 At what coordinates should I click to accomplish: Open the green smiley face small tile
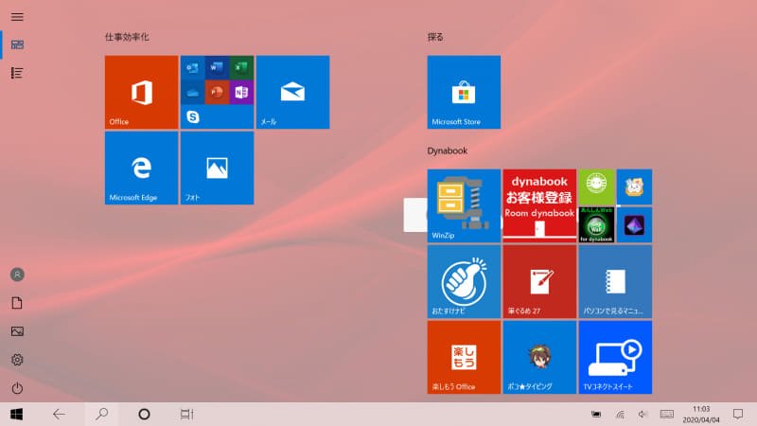point(596,186)
